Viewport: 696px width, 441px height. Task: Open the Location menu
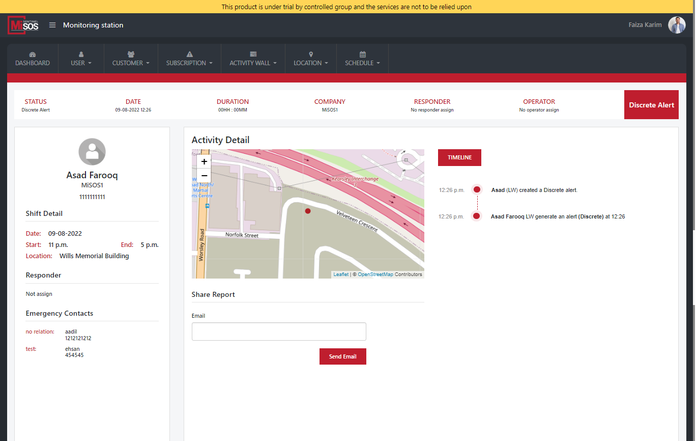coord(310,63)
